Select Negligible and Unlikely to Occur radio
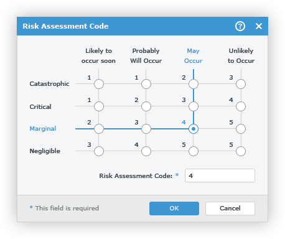 click(241, 151)
